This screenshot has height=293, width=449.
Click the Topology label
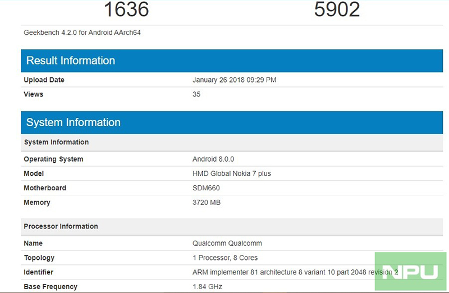(39, 258)
